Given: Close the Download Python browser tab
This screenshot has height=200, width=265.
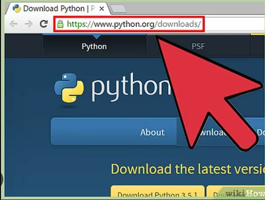Looking at the screenshot, I should 101,9.
